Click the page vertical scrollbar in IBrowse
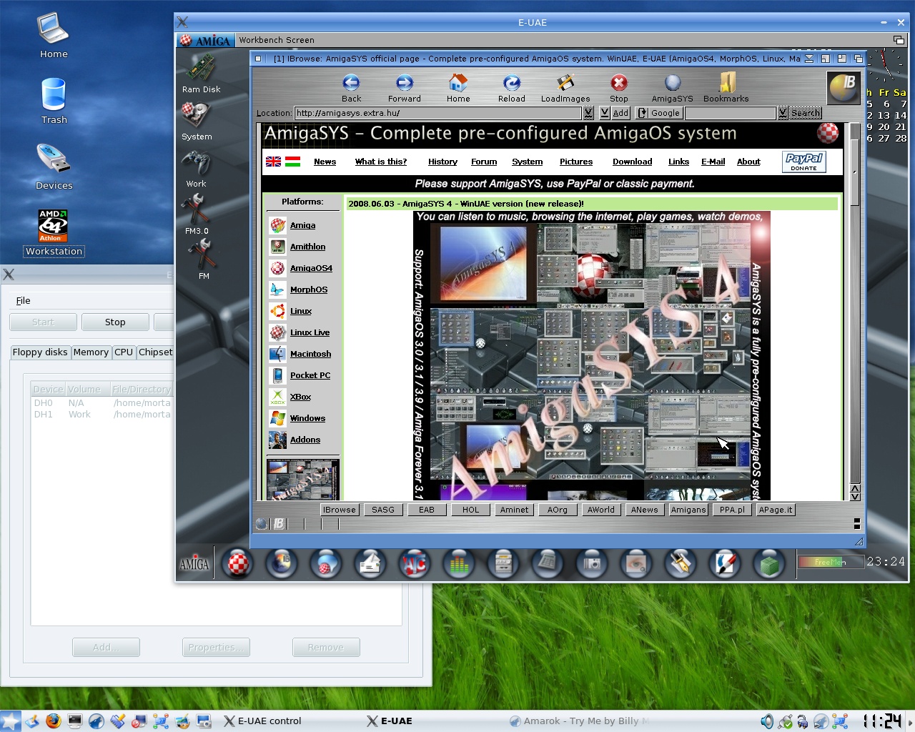 point(854,303)
